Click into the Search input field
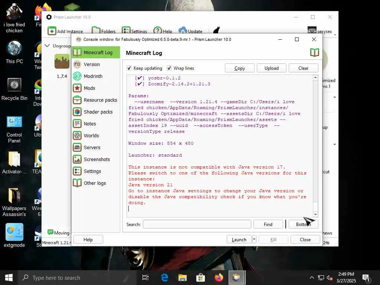This screenshot has width=380, height=285. pyautogui.click(x=197, y=224)
